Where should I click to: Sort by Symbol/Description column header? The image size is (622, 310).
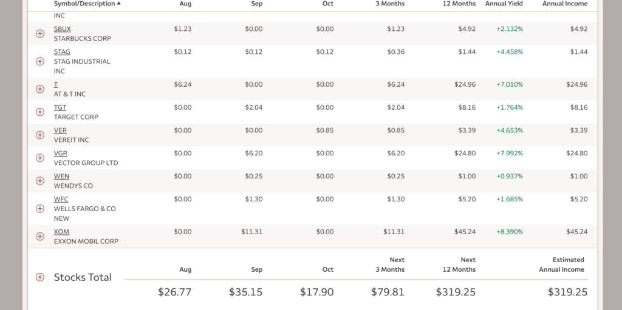(84, 4)
